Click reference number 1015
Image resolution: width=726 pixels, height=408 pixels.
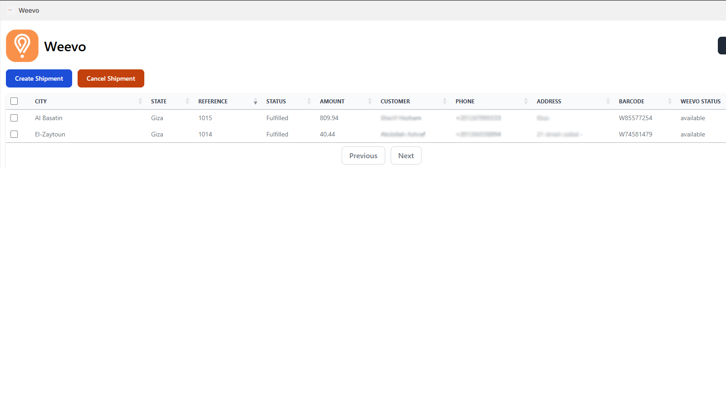[x=205, y=118]
